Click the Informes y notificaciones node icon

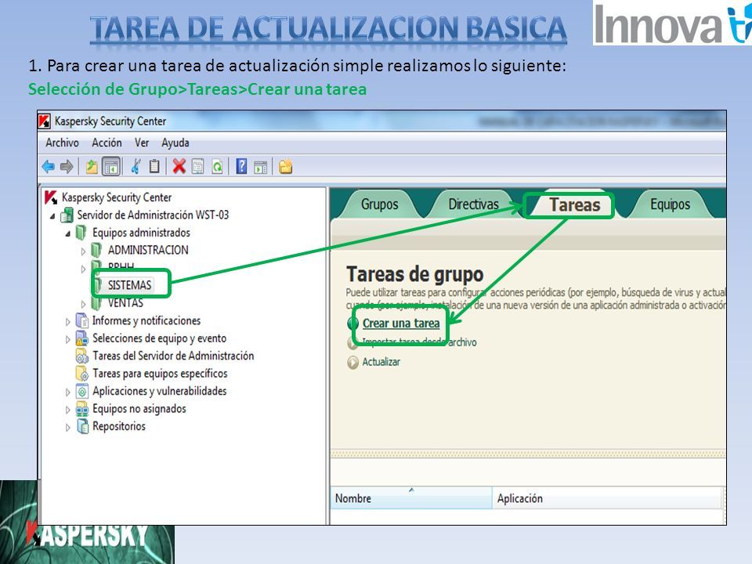[x=82, y=320]
